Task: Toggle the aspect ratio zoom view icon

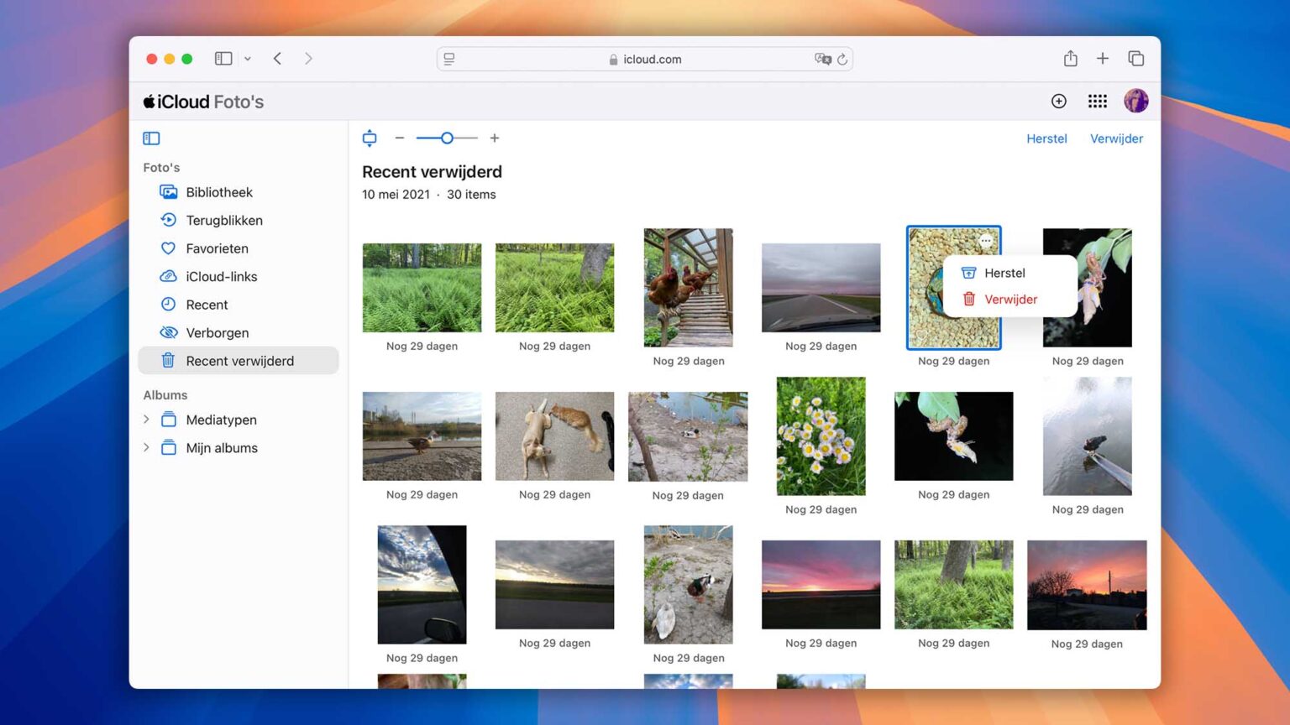Action: [370, 138]
